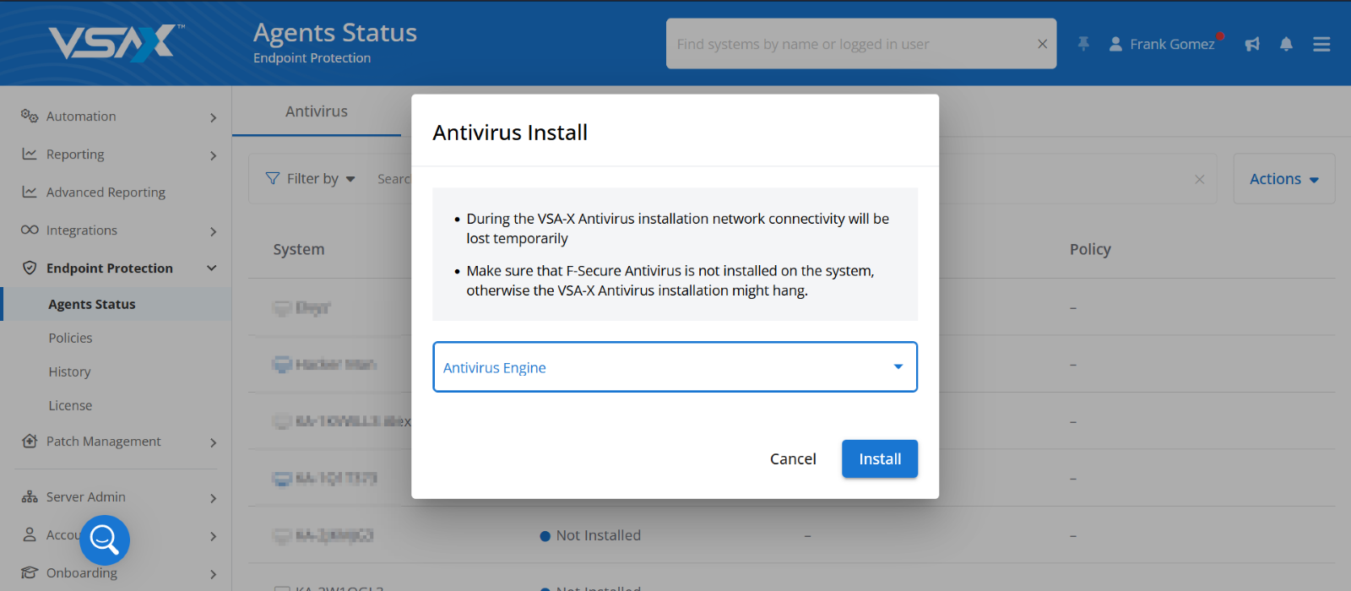Click the Install button
The height and width of the screenshot is (591, 1351).
pos(880,458)
